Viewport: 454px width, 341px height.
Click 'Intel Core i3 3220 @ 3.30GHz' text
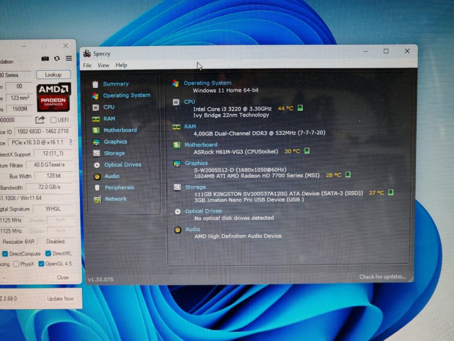[x=232, y=109]
